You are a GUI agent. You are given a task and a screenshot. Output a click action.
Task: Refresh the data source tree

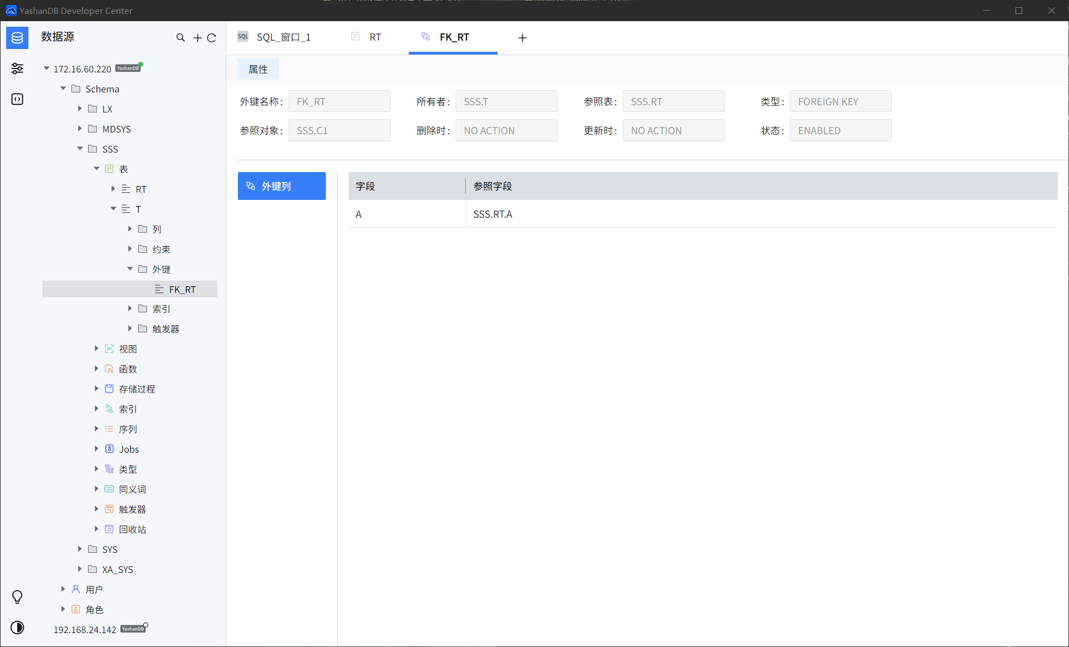coord(212,38)
